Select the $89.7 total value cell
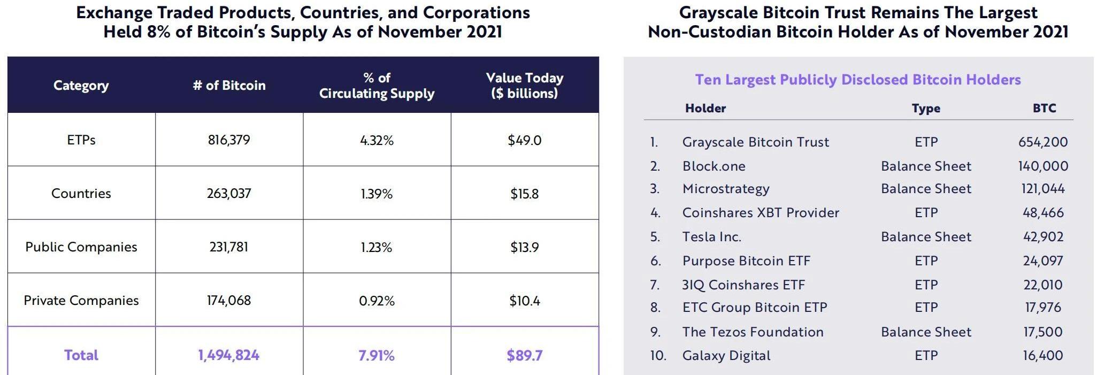Screen dimensions: 1097x375 pos(524,355)
